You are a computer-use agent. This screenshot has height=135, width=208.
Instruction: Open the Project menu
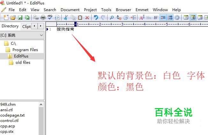90,10
